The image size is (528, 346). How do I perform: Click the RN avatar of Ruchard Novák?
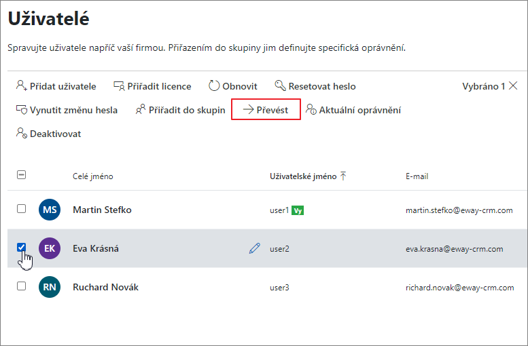[50, 287]
